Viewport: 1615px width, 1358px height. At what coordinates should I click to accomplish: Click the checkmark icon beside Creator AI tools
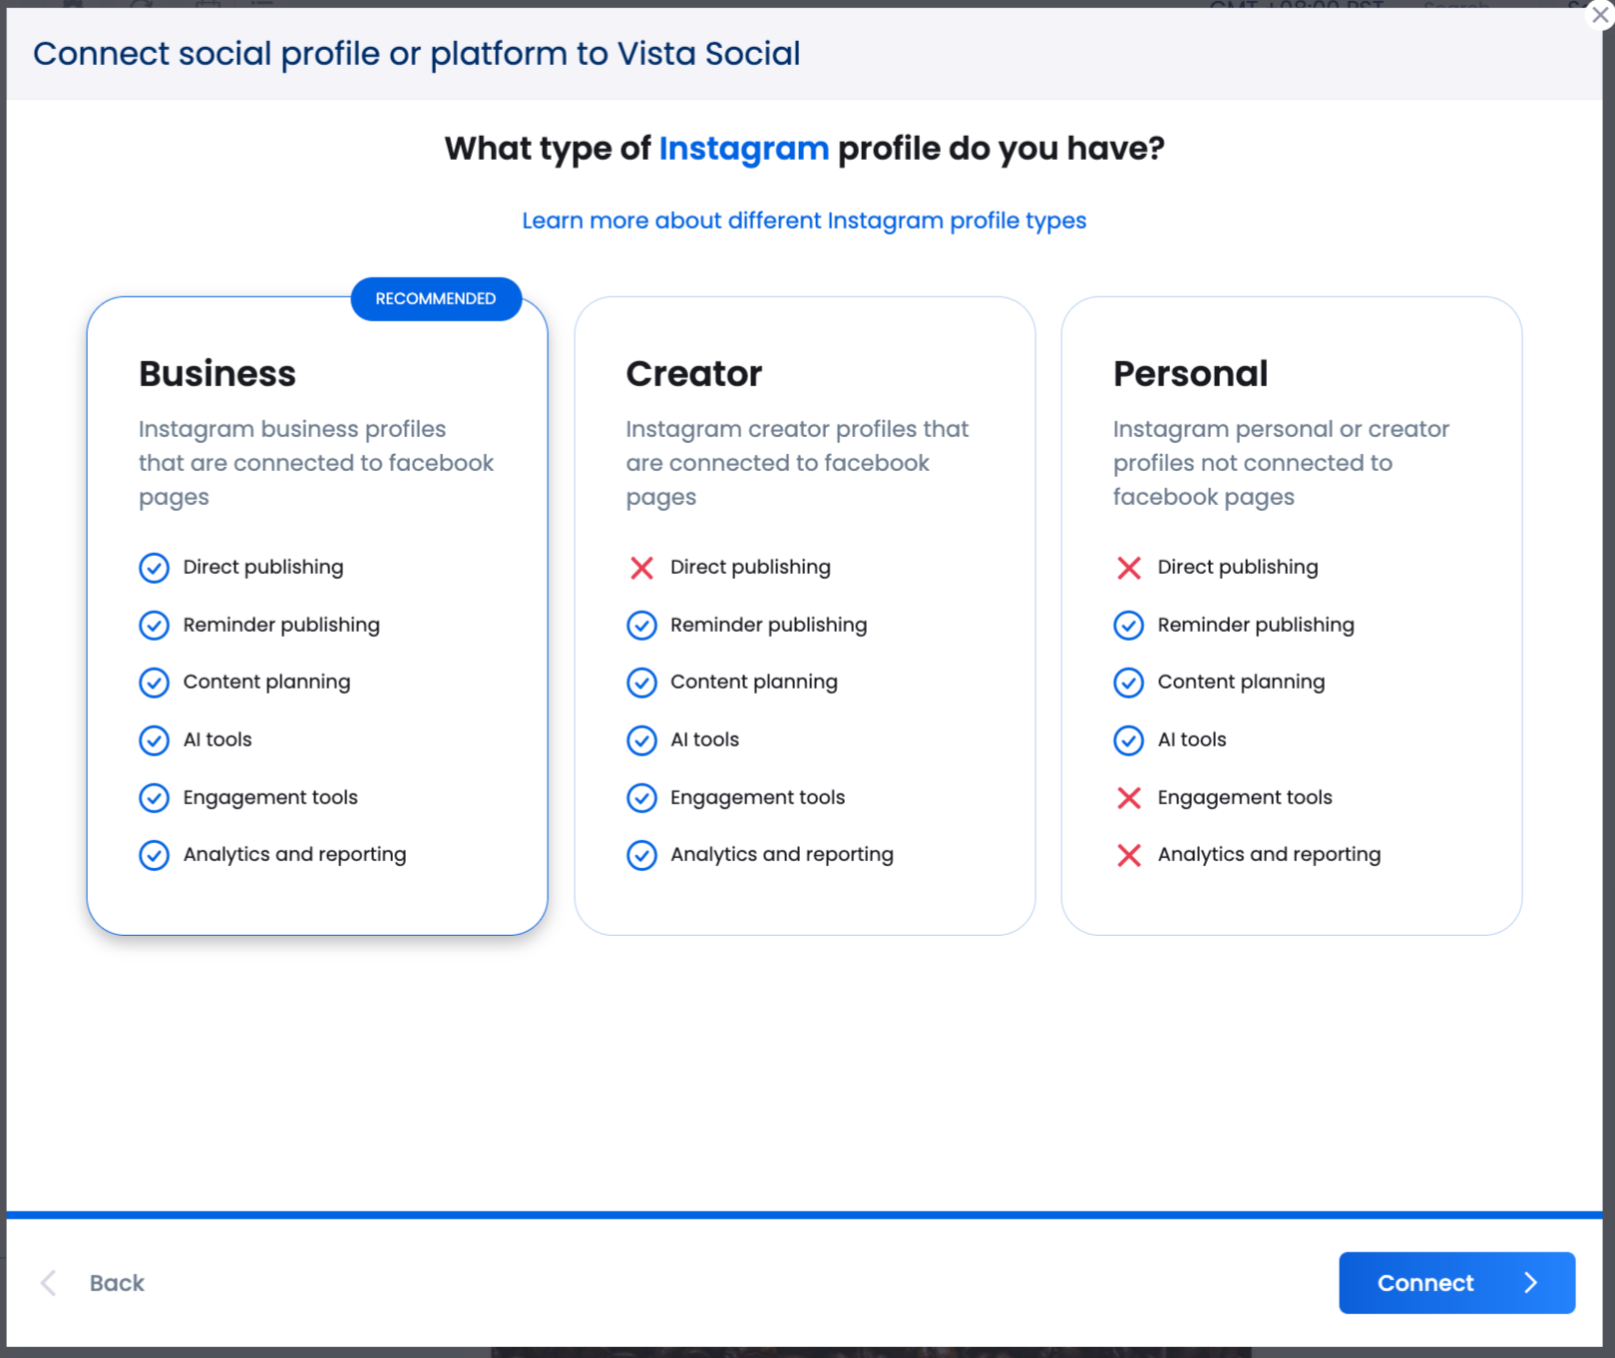(641, 740)
